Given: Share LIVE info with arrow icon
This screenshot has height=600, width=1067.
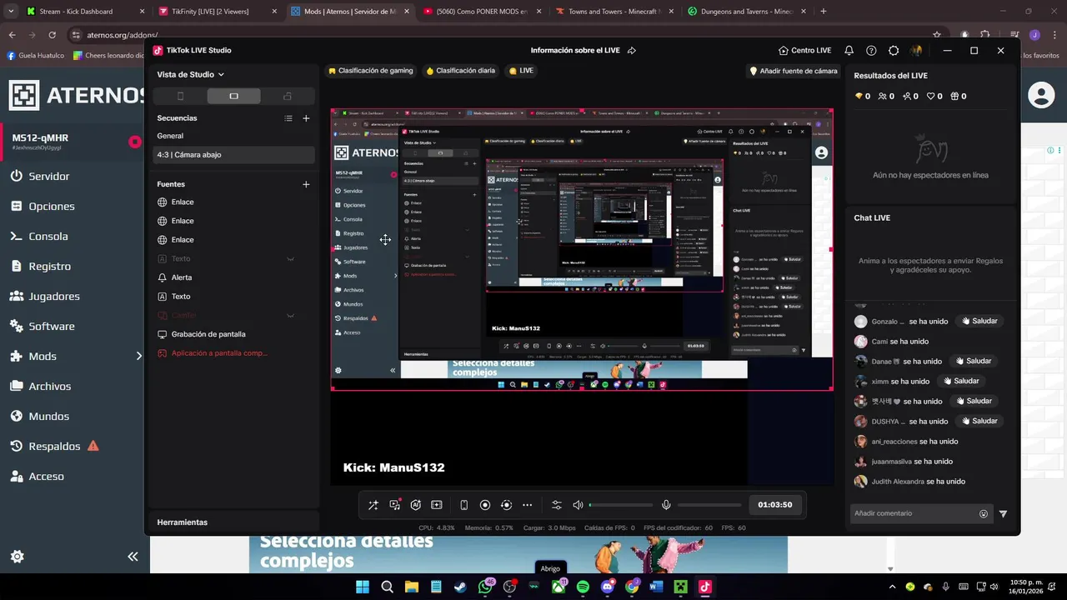Looking at the screenshot, I should pos(632,51).
